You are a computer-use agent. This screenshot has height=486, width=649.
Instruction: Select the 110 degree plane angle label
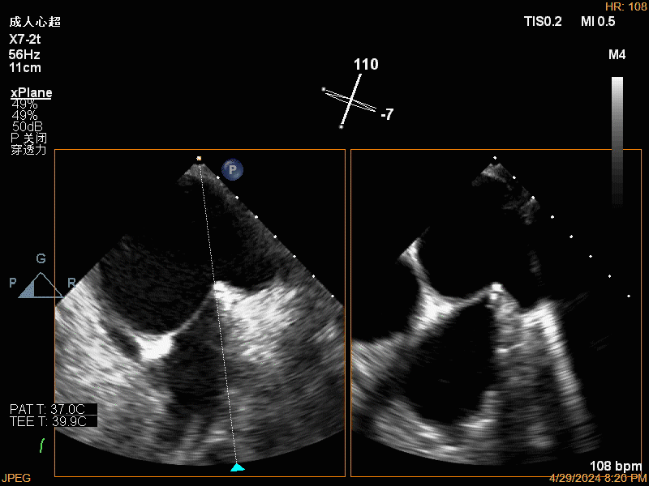click(366, 65)
